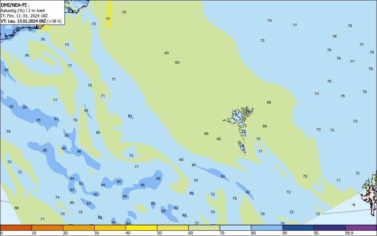This screenshot has width=377, height=236.
Task: Click the 30–40 amber legend swatch
Action: [x=110, y=228]
